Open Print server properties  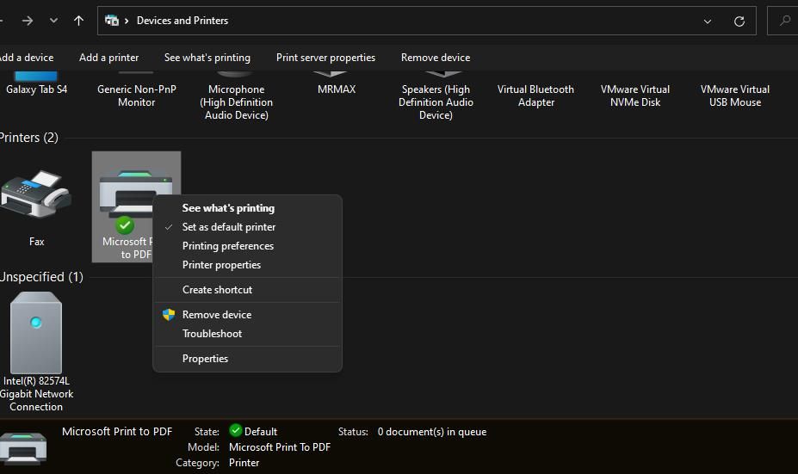click(x=325, y=58)
